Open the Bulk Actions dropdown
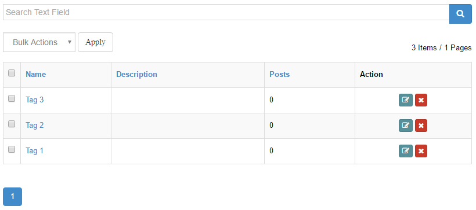 click(x=39, y=42)
